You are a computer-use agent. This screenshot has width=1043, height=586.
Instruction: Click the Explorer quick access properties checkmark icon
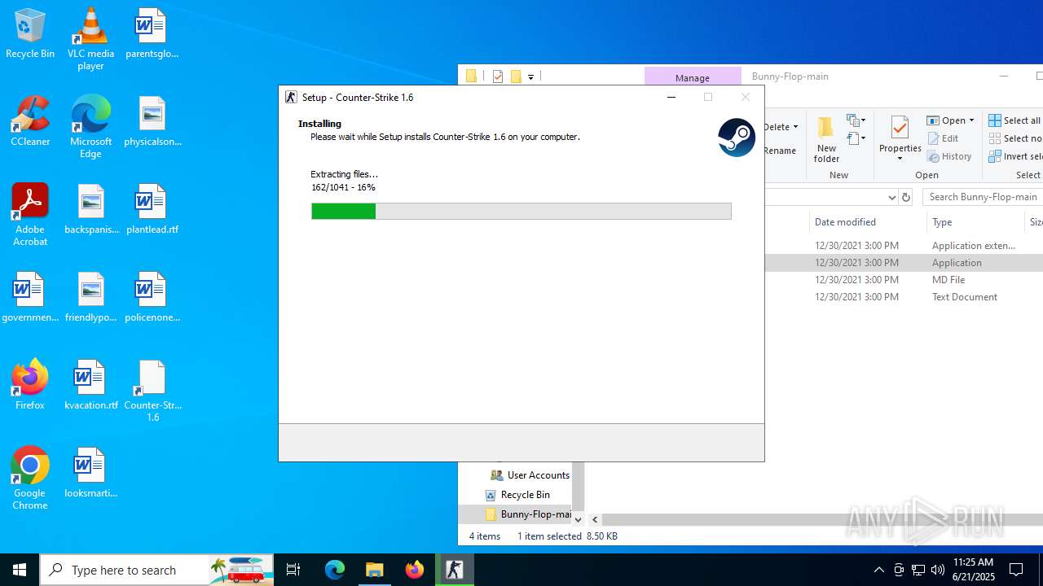tap(497, 77)
